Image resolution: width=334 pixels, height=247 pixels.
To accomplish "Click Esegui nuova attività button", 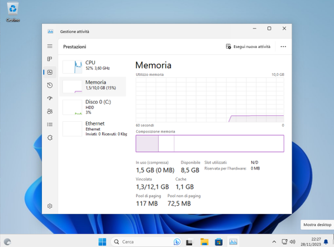I will pos(248,46).
